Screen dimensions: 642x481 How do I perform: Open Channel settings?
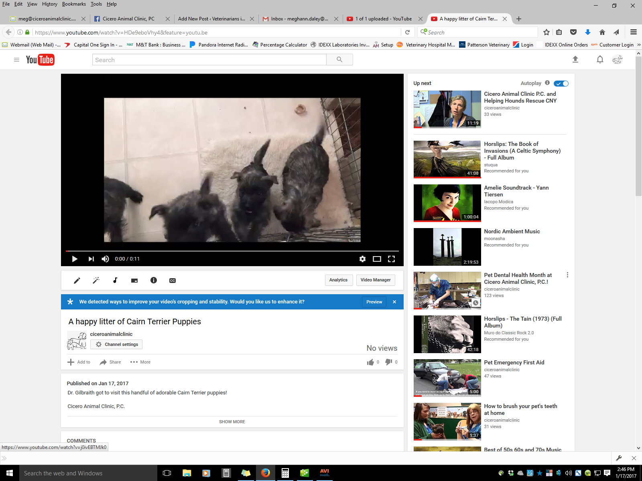116,344
